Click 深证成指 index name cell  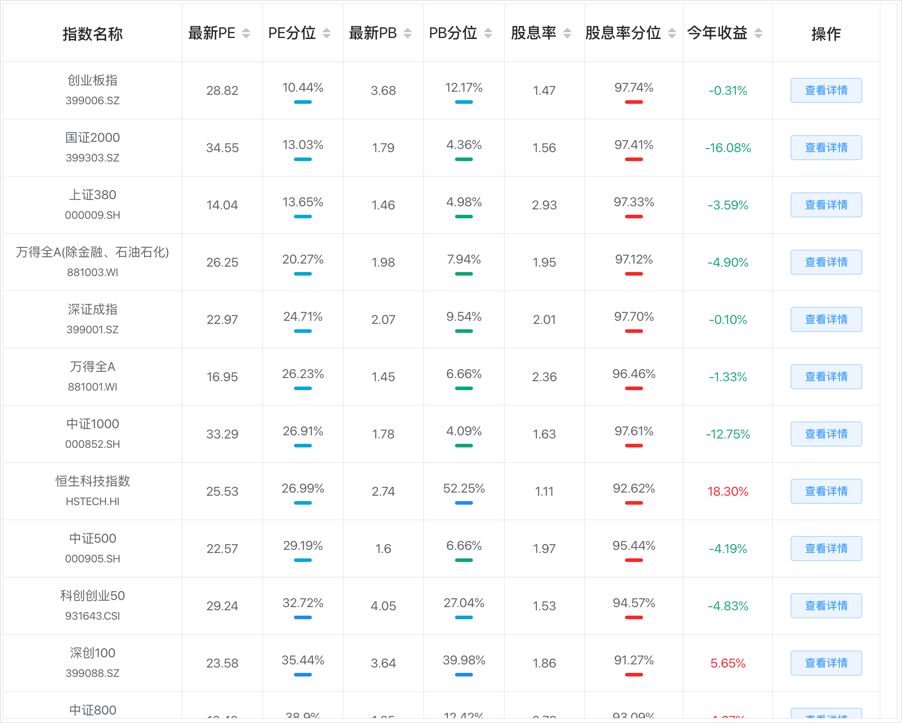click(93, 310)
